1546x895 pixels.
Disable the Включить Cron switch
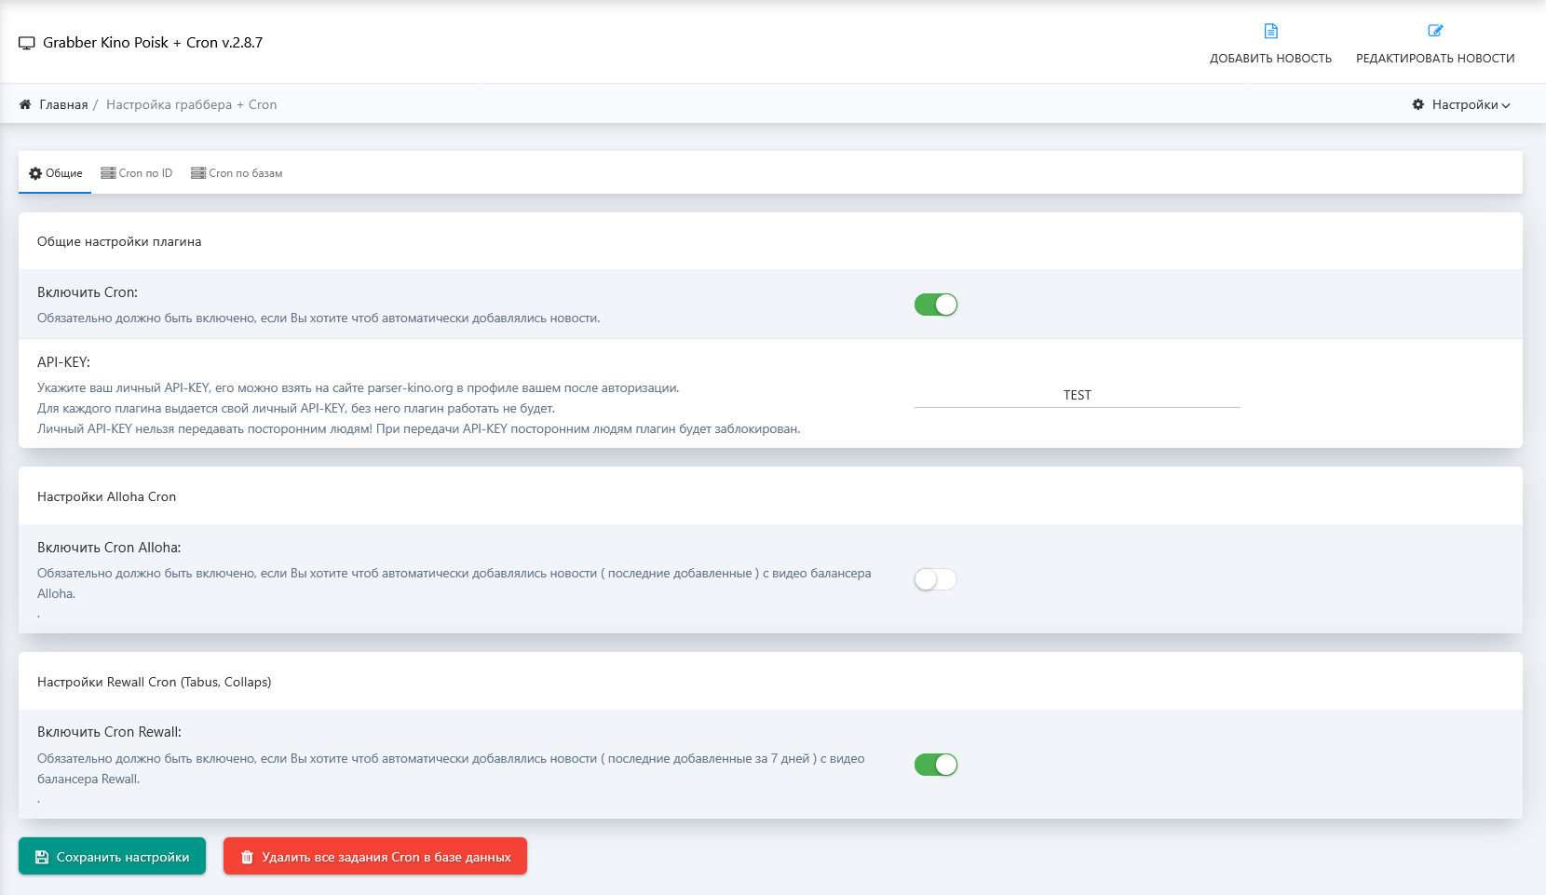(x=936, y=305)
